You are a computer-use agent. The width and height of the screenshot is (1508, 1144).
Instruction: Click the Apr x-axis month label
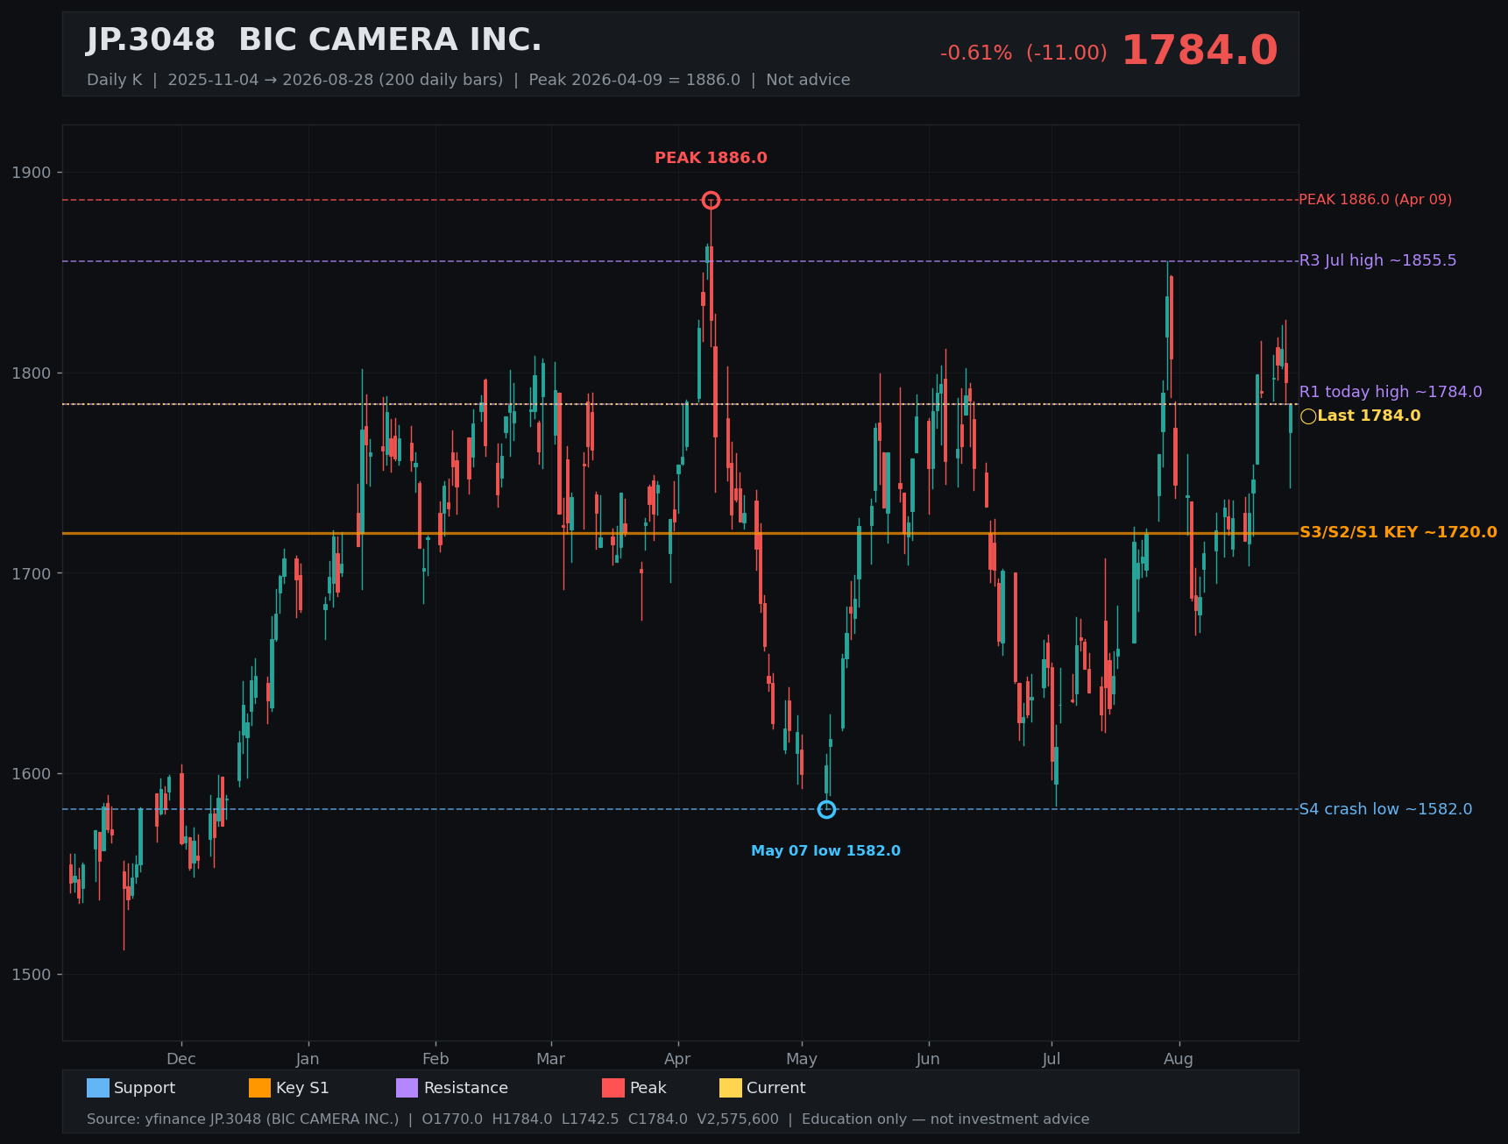click(x=677, y=1059)
